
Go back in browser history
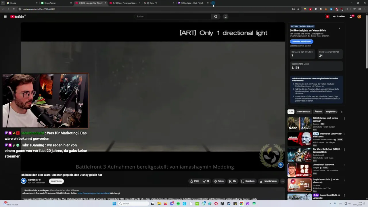[3, 9]
